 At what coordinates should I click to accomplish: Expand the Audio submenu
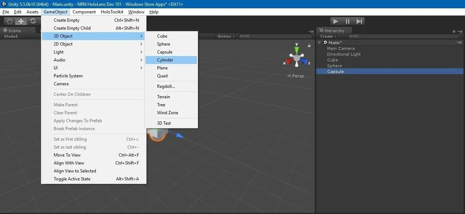coord(94,60)
